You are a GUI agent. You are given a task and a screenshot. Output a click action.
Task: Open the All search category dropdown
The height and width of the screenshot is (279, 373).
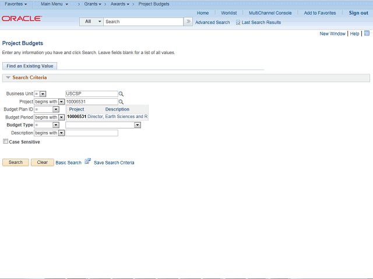(92, 22)
